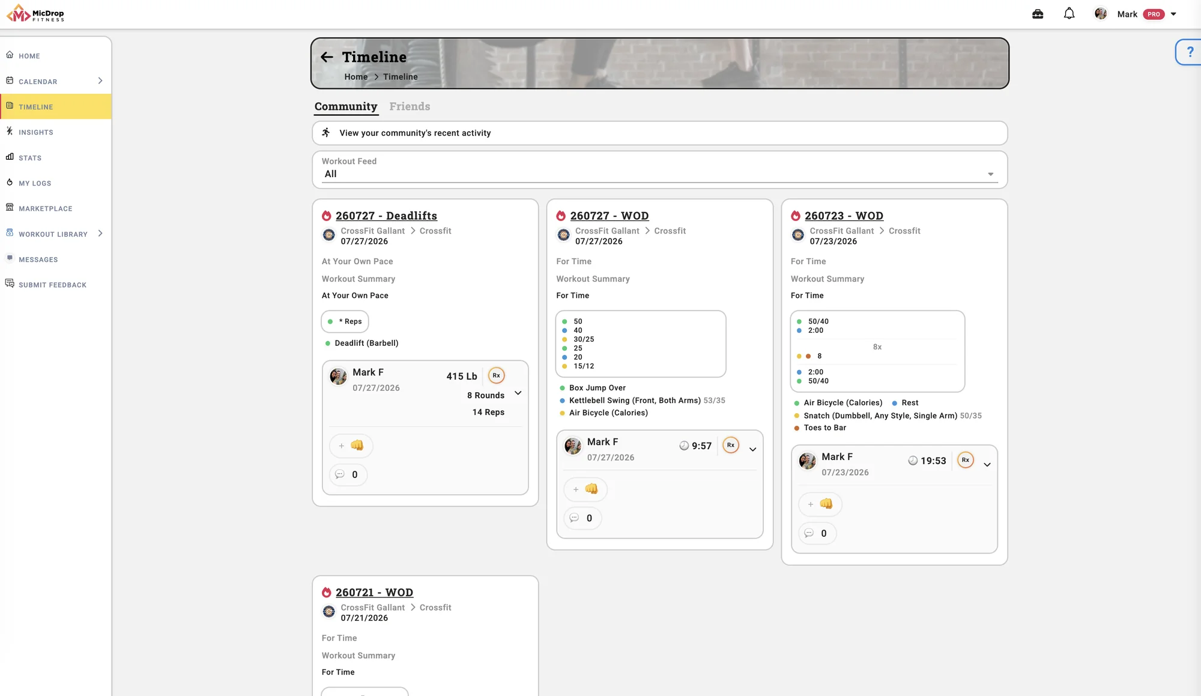
Task: Open My Logs in sidebar
Action: click(x=55, y=183)
